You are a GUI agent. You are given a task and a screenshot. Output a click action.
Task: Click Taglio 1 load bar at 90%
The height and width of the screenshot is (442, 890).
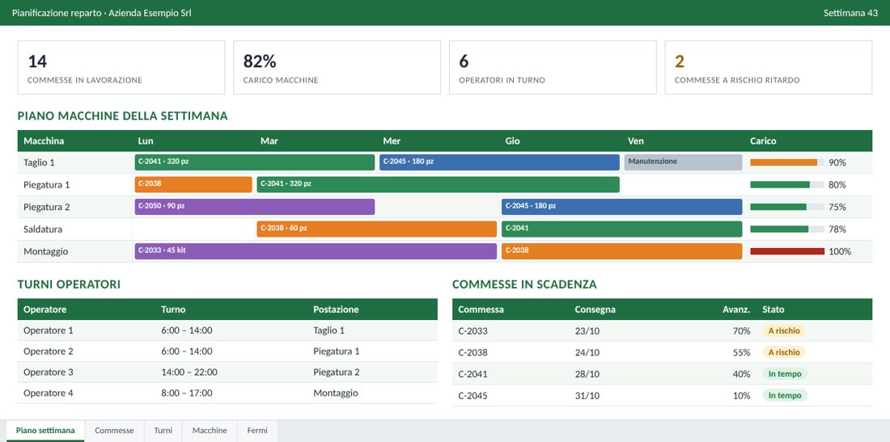coord(787,162)
